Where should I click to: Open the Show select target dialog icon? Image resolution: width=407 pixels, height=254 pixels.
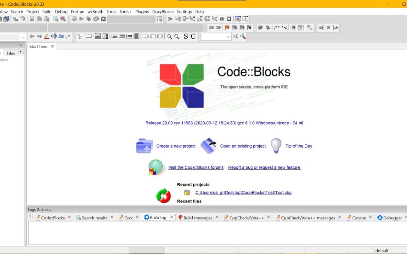pos(160,19)
